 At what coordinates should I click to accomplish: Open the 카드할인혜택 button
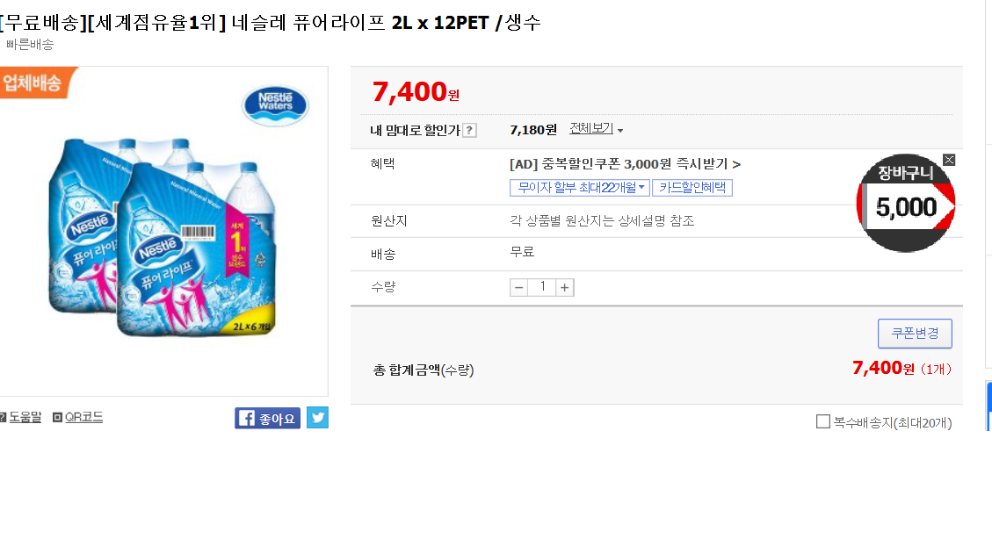692,188
